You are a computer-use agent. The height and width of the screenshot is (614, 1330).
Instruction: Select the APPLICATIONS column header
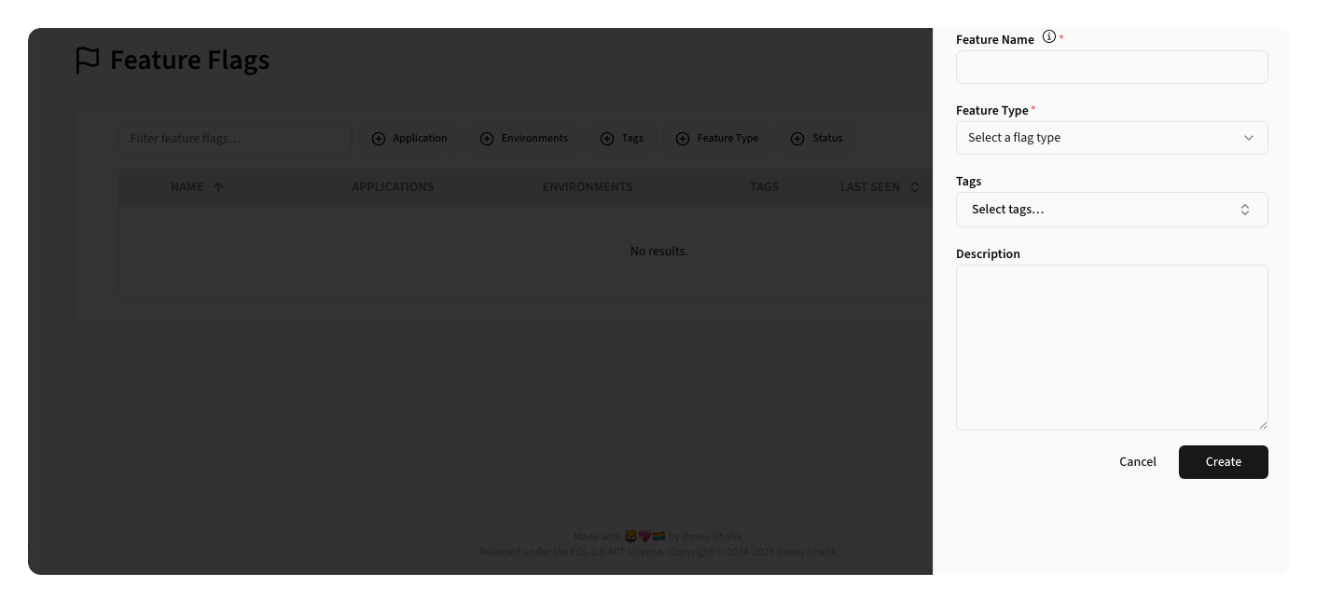coord(392,186)
